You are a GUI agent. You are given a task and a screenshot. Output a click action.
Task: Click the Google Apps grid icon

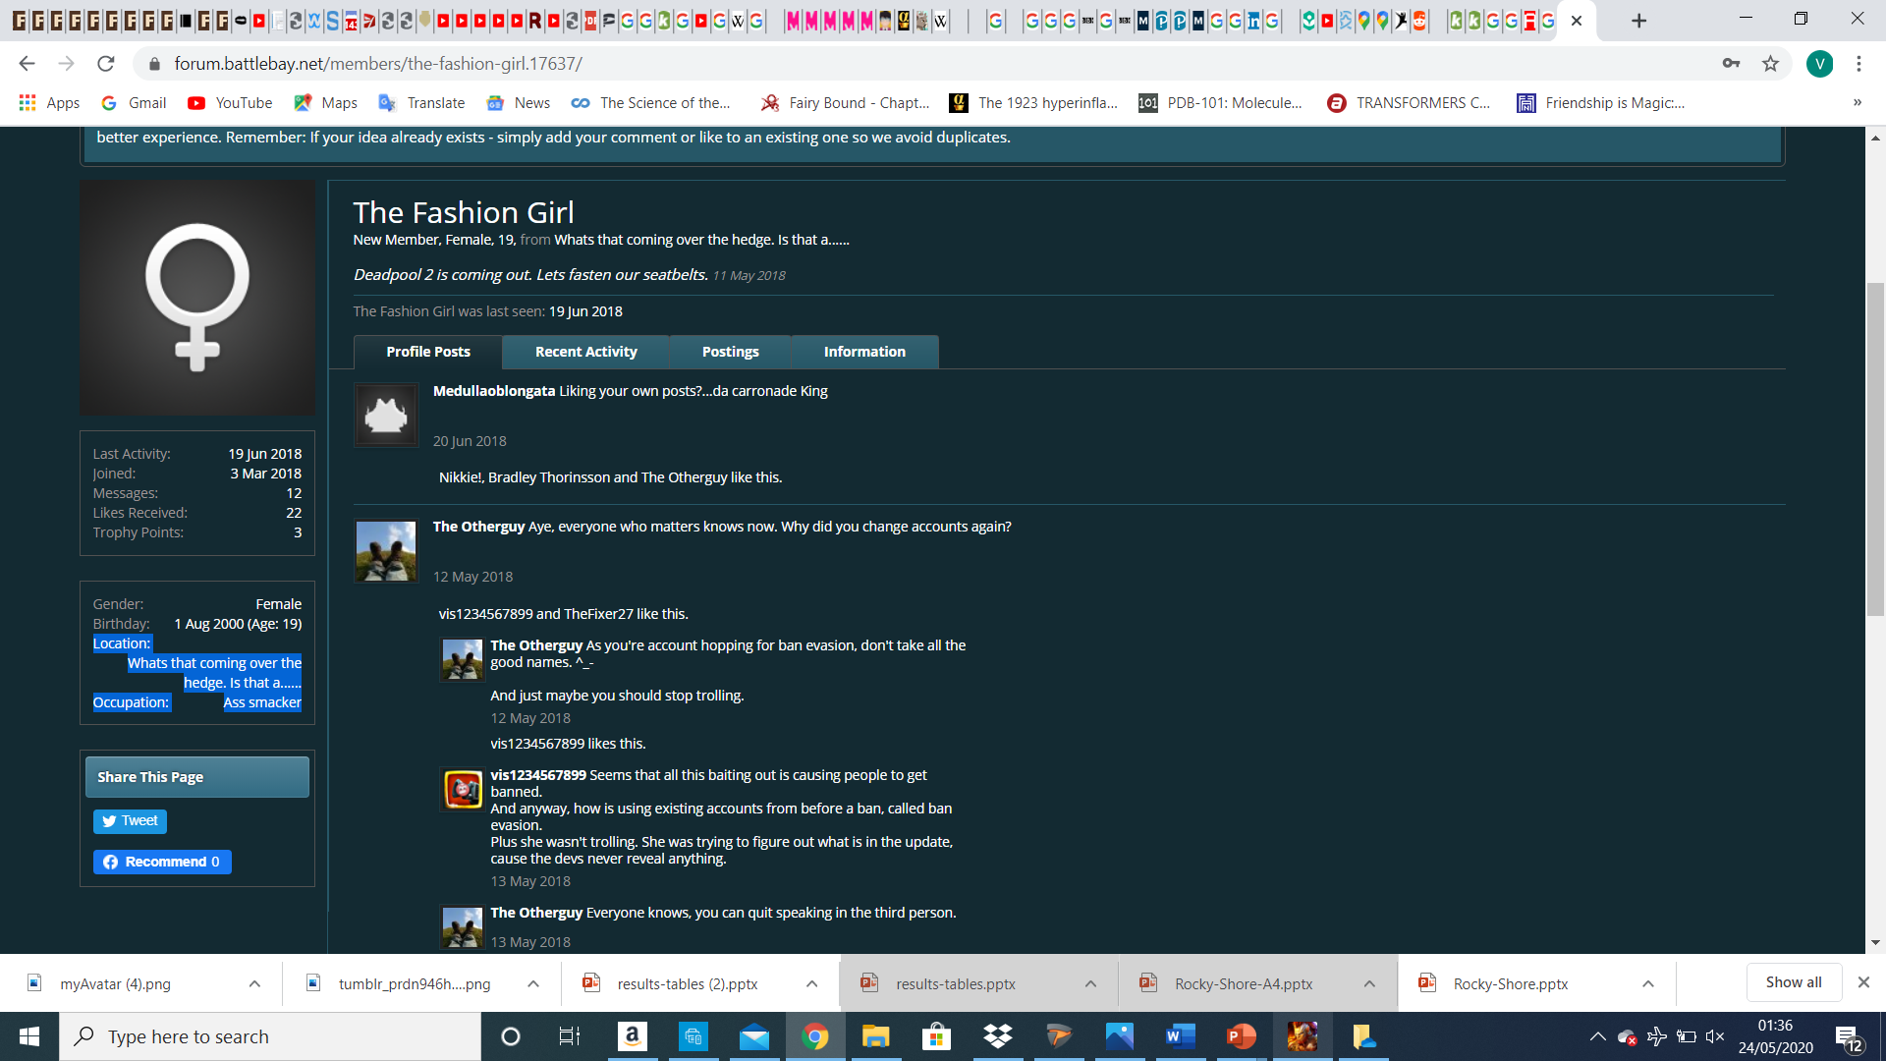[x=28, y=103]
